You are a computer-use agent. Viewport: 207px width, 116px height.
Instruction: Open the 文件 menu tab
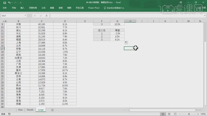point(5,8)
